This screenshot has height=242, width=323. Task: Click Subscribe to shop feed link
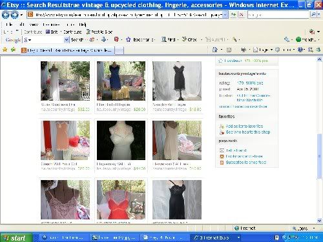pos(246,163)
